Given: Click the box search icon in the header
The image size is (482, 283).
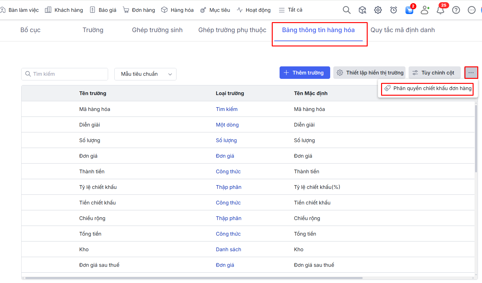Looking at the screenshot, I should click(362, 10).
